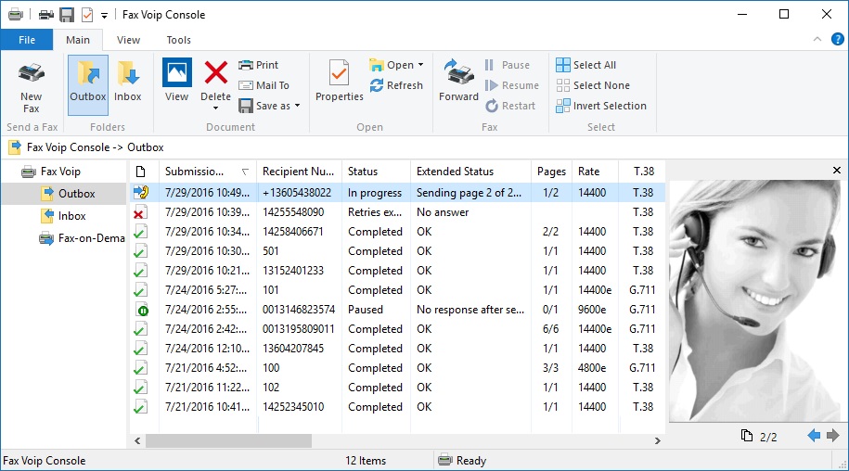Screen dimensions: 849x471
Task: Click the sort arrow on the Submission column
Action: pyautogui.click(x=245, y=172)
